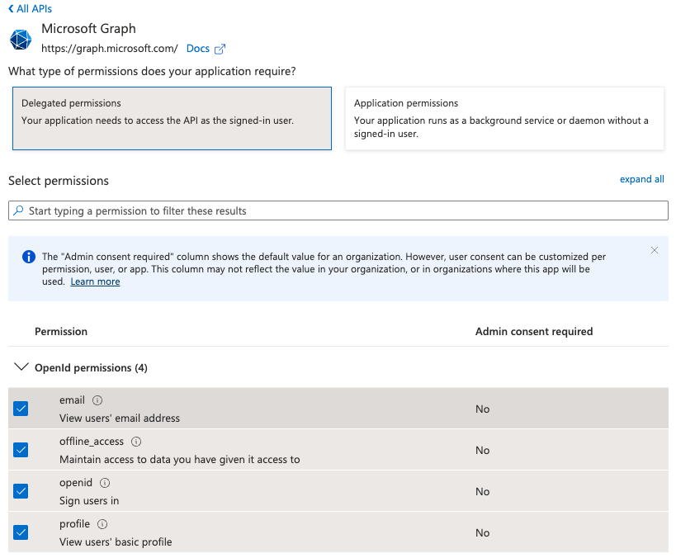676x558 pixels.
Task: Dismiss the admin consent info banner
Action: point(655,250)
